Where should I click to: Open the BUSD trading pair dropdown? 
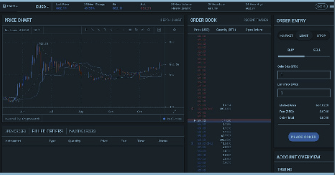42,7
